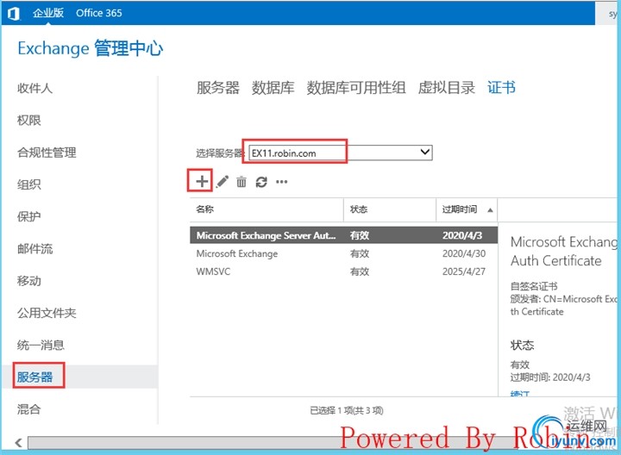Click expiry date 2025/4/27
The width and height of the screenshot is (621, 455).
coord(464,271)
